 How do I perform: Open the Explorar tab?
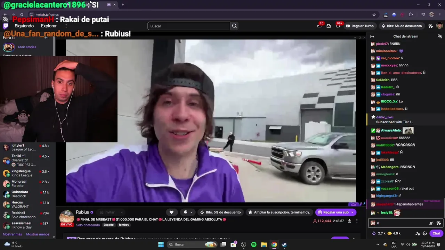pyautogui.click(x=49, y=26)
